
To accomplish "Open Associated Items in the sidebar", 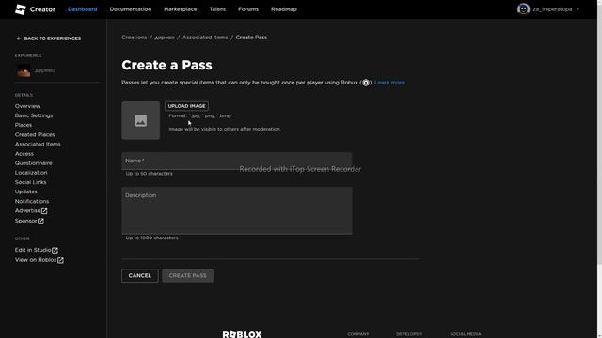I will (38, 144).
